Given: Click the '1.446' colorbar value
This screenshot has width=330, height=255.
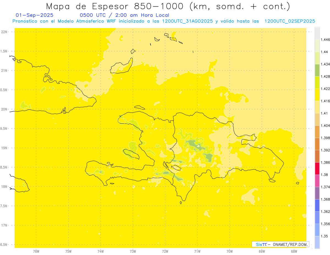Looking at the screenshot, I should [x=326, y=40].
